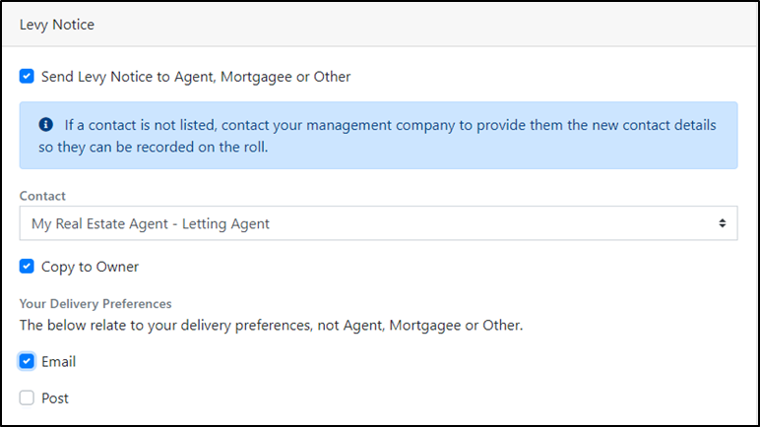Untick the Copy to Owner checkbox
760x427 pixels.
tap(27, 267)
